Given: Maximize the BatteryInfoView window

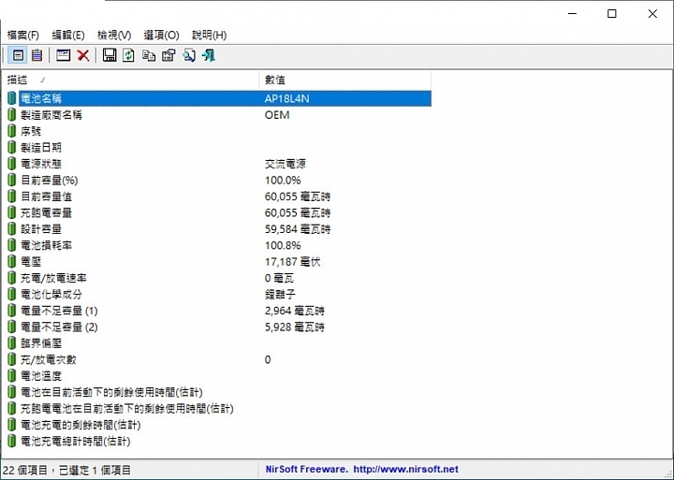Looking at the screenshot, I should click(611, 14).
